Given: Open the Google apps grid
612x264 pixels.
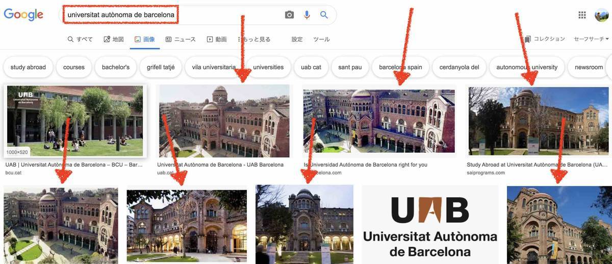Looking at the screenshot, I should point(582,15).
